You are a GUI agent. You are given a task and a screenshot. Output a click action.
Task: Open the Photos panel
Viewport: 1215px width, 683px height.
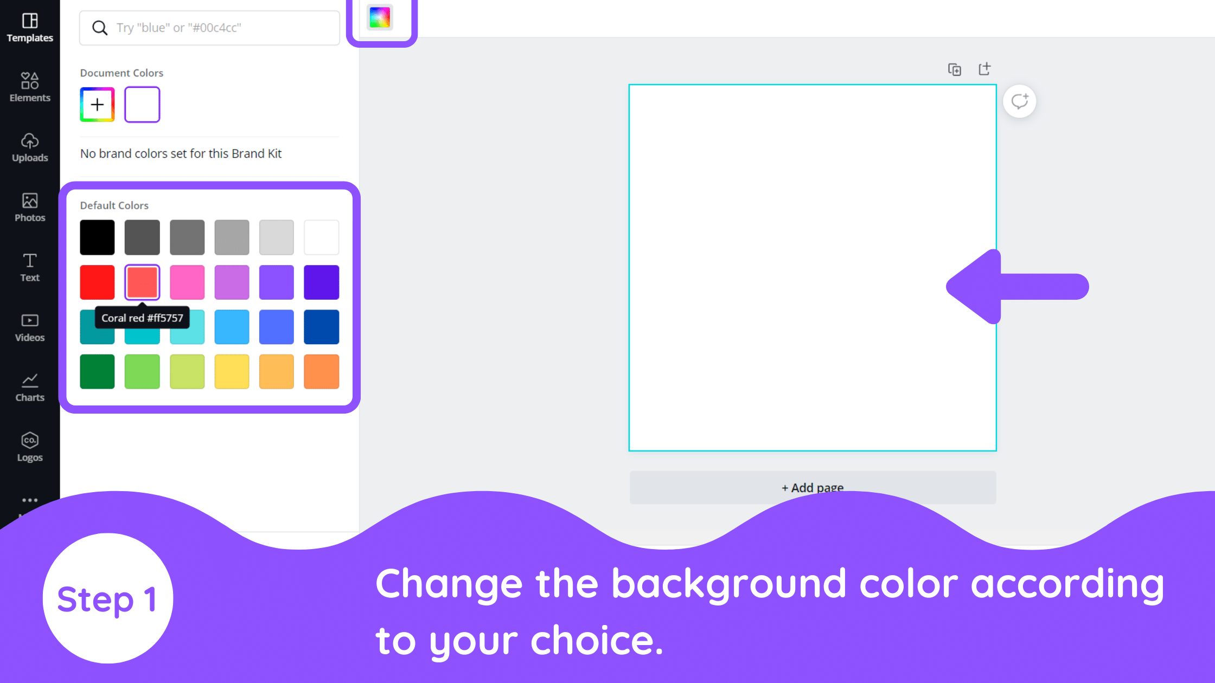coord(30,205)
